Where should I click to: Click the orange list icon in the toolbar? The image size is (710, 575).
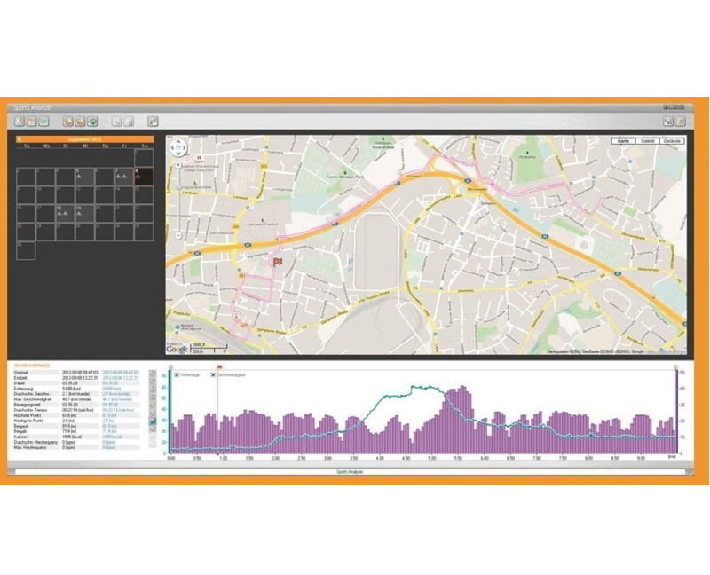click(x=31, y=122)
